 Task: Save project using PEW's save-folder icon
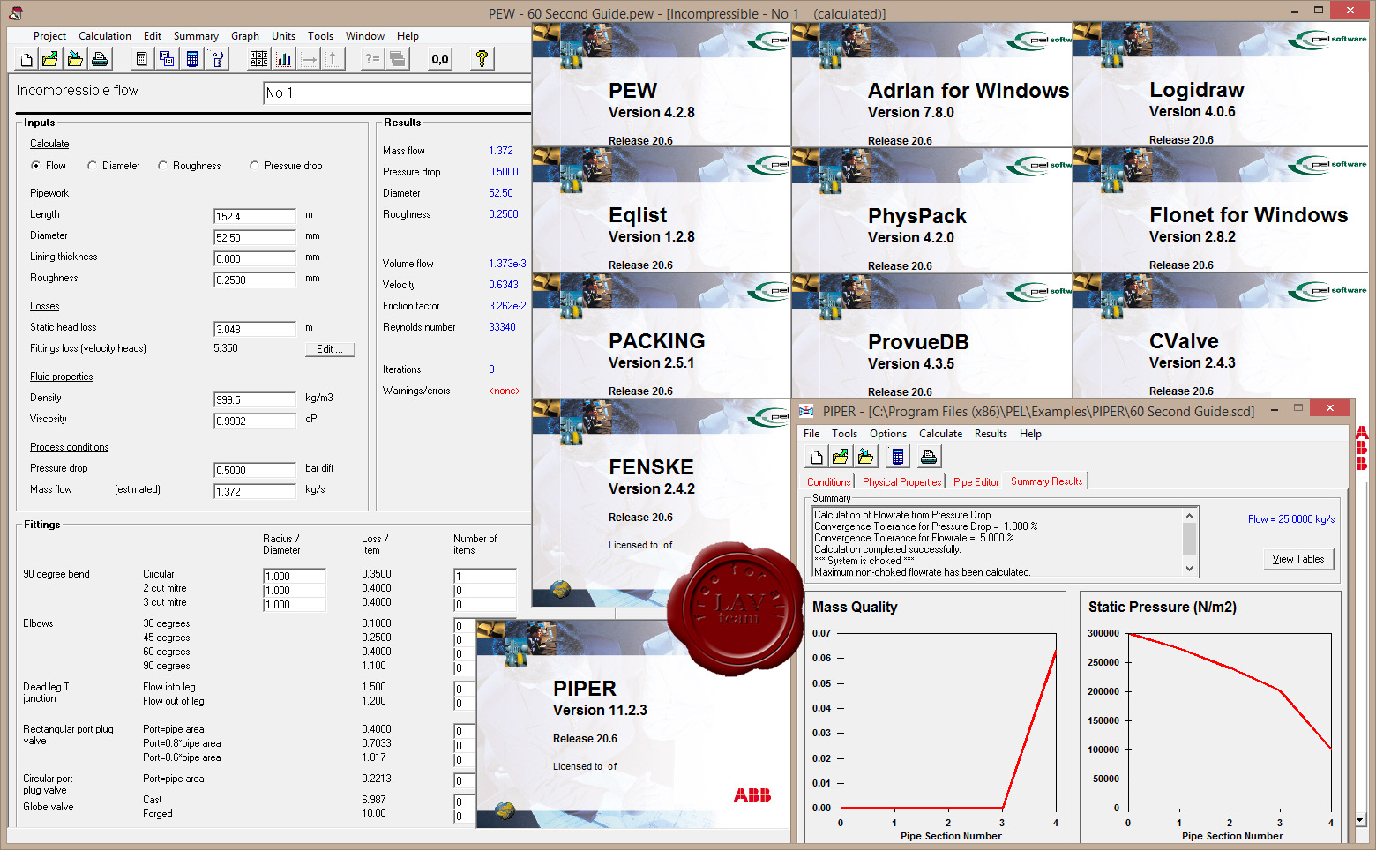(75, 59)
